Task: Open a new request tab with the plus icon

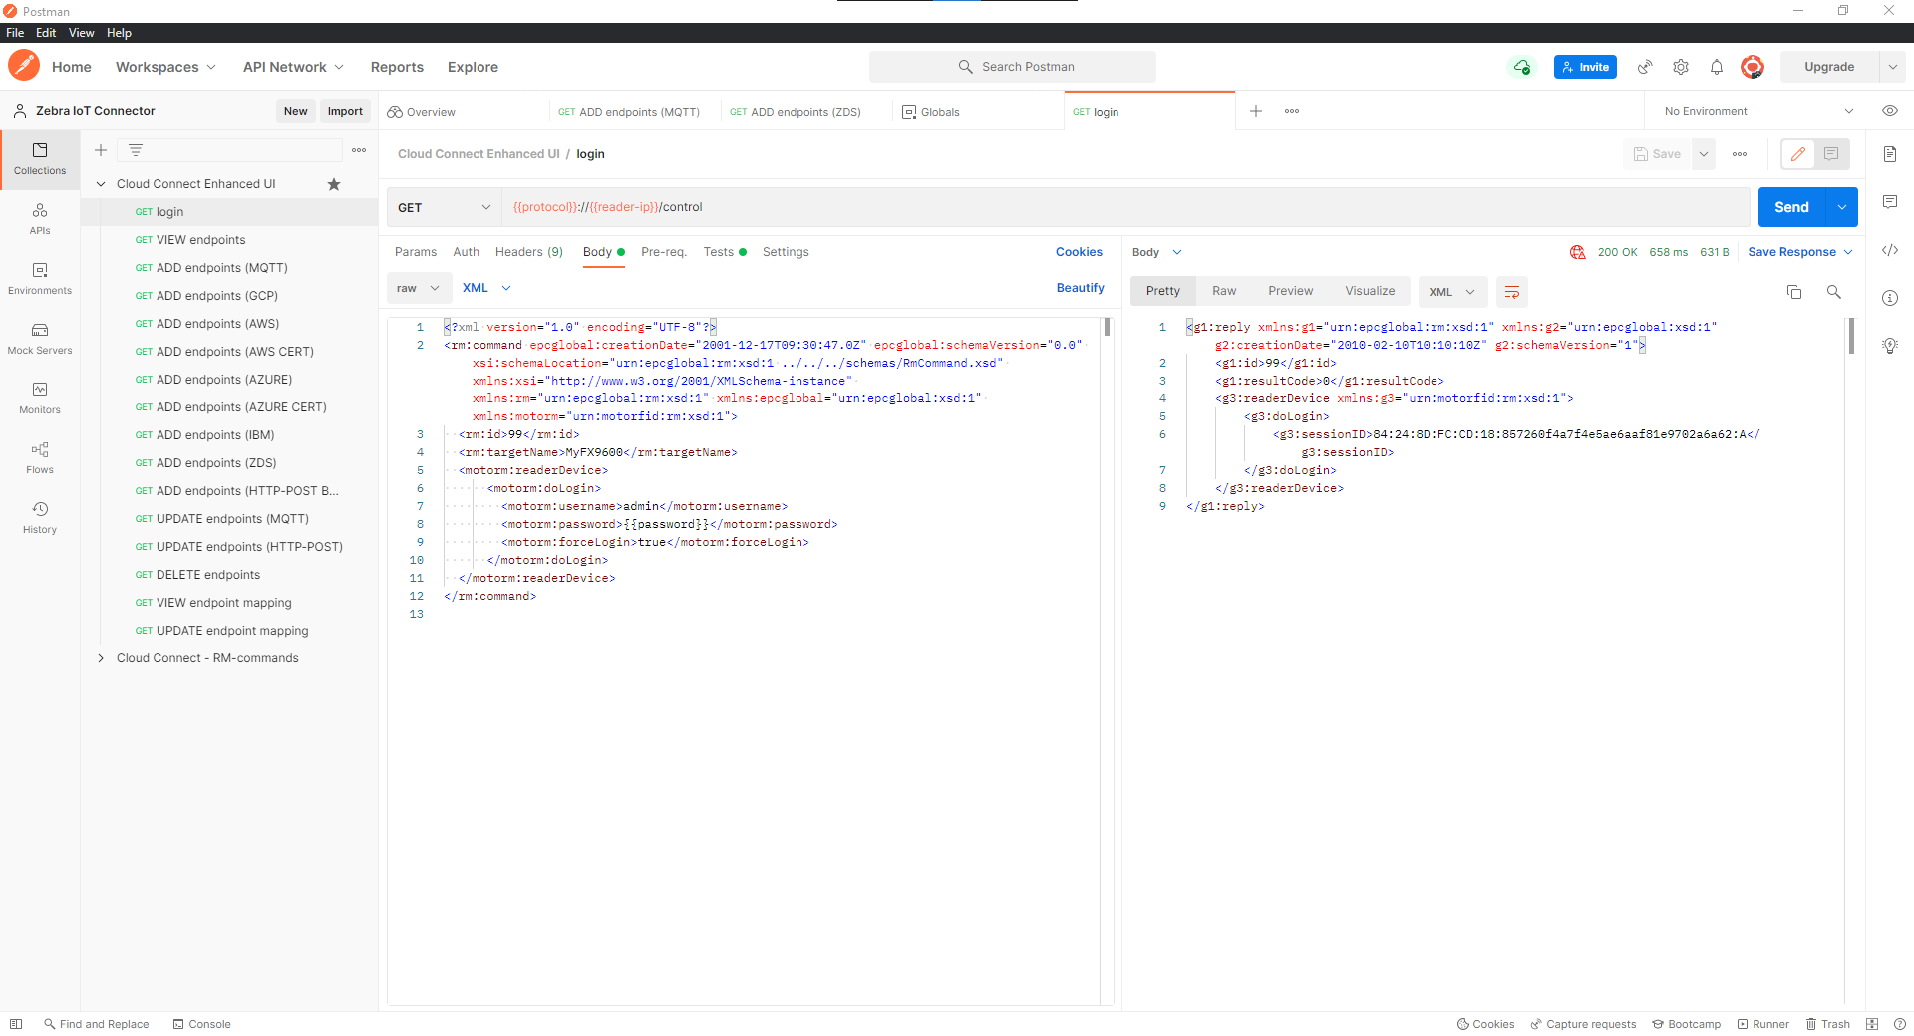Action: (1256, 111)
